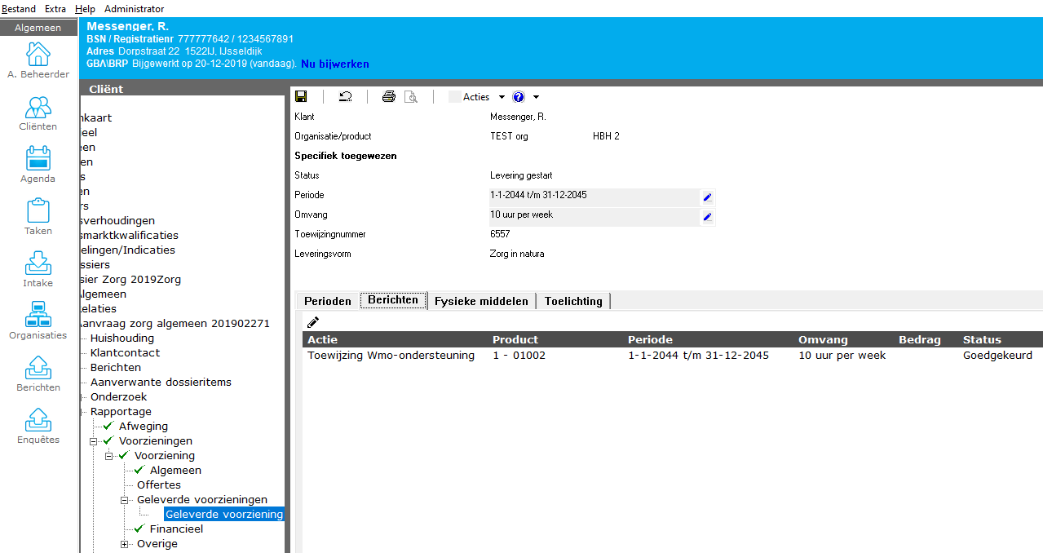Screen dimensions: 1043x553
Task: Switch to the Fysieke middelen tab
Action: pos(481,301)
